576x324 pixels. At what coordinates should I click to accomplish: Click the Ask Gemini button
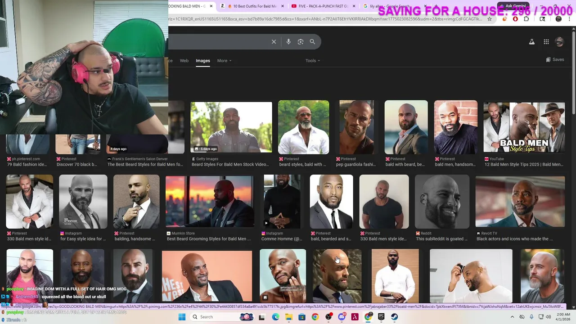pos(513,6)
